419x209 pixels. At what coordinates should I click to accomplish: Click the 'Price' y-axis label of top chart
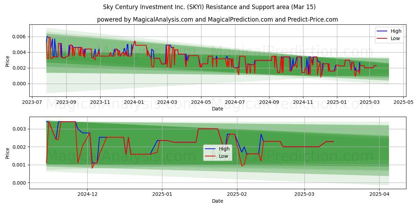(x=8, y=61)
